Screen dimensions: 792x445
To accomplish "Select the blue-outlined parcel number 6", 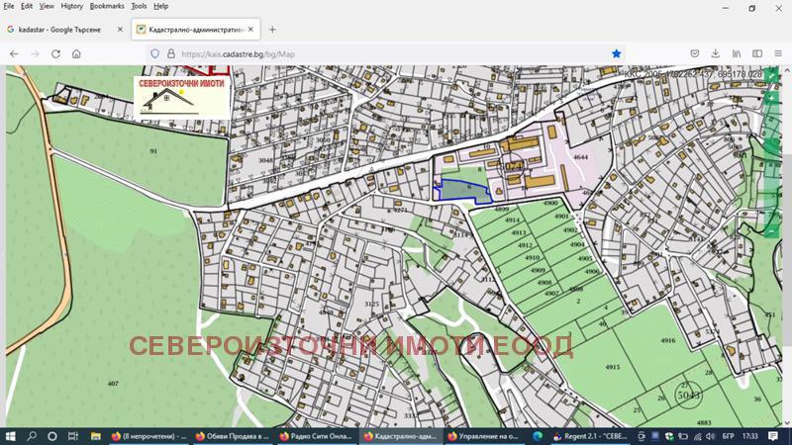I will 465,188.
